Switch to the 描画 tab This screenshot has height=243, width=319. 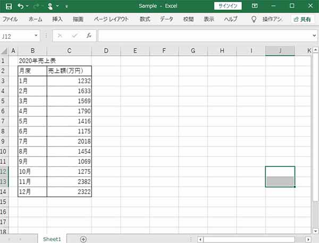(78, 19)
